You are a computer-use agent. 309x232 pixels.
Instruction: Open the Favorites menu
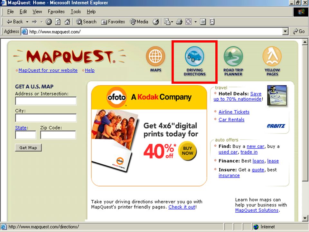(x=56, y=12)
